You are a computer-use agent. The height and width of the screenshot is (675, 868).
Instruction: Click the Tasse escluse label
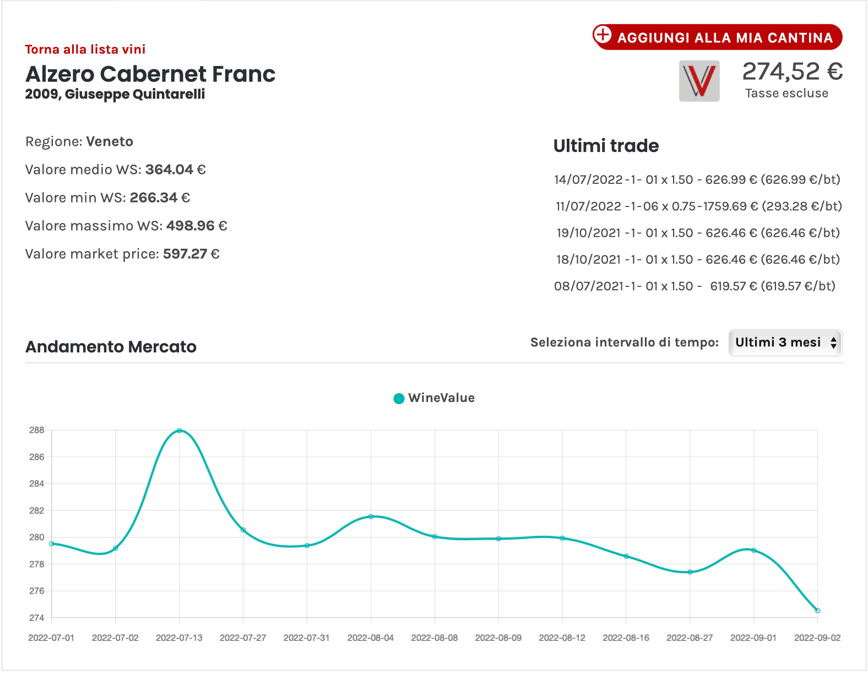[786, 94]
